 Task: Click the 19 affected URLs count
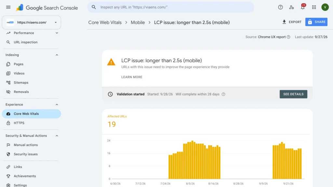click(112, 124)
